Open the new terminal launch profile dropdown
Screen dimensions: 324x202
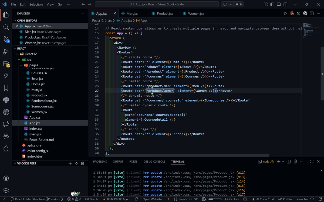coord(283,162)
